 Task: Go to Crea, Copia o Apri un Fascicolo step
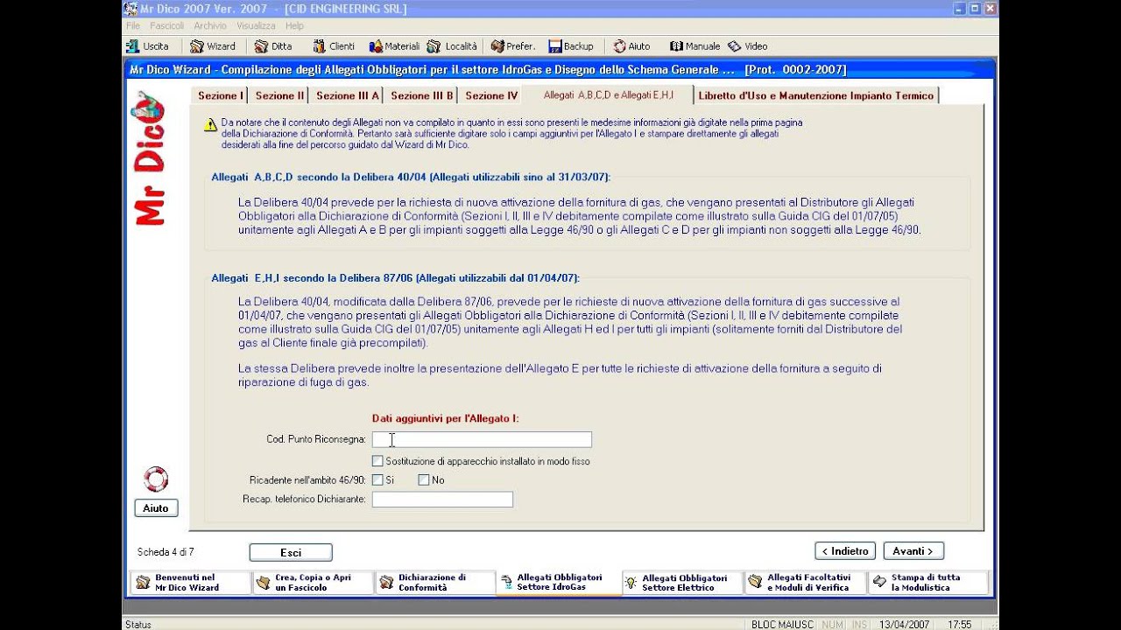coord(313,583)
